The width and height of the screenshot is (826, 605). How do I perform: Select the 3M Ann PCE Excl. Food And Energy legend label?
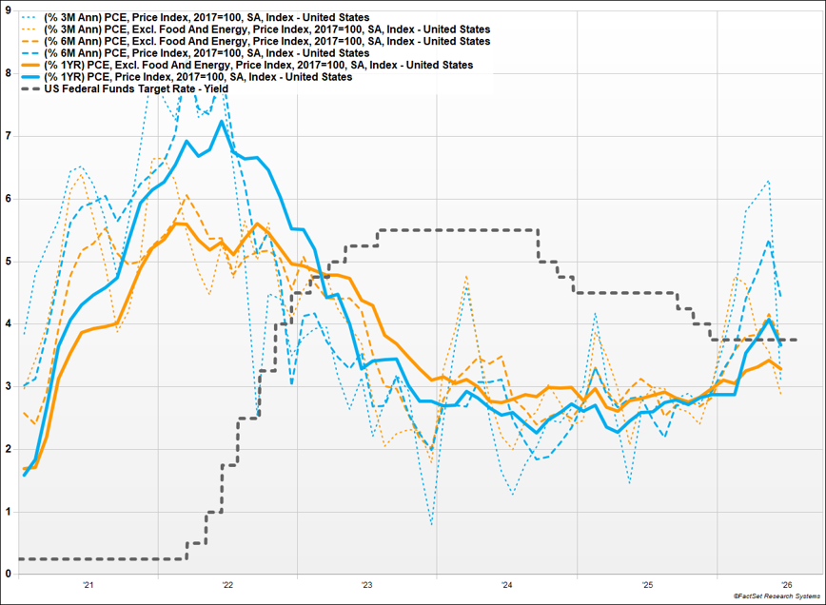(267, 29)
